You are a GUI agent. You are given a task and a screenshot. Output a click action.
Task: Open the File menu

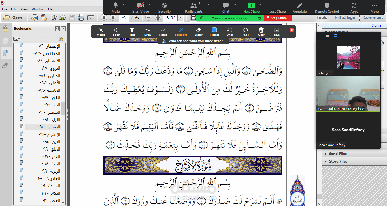[5, 9]
